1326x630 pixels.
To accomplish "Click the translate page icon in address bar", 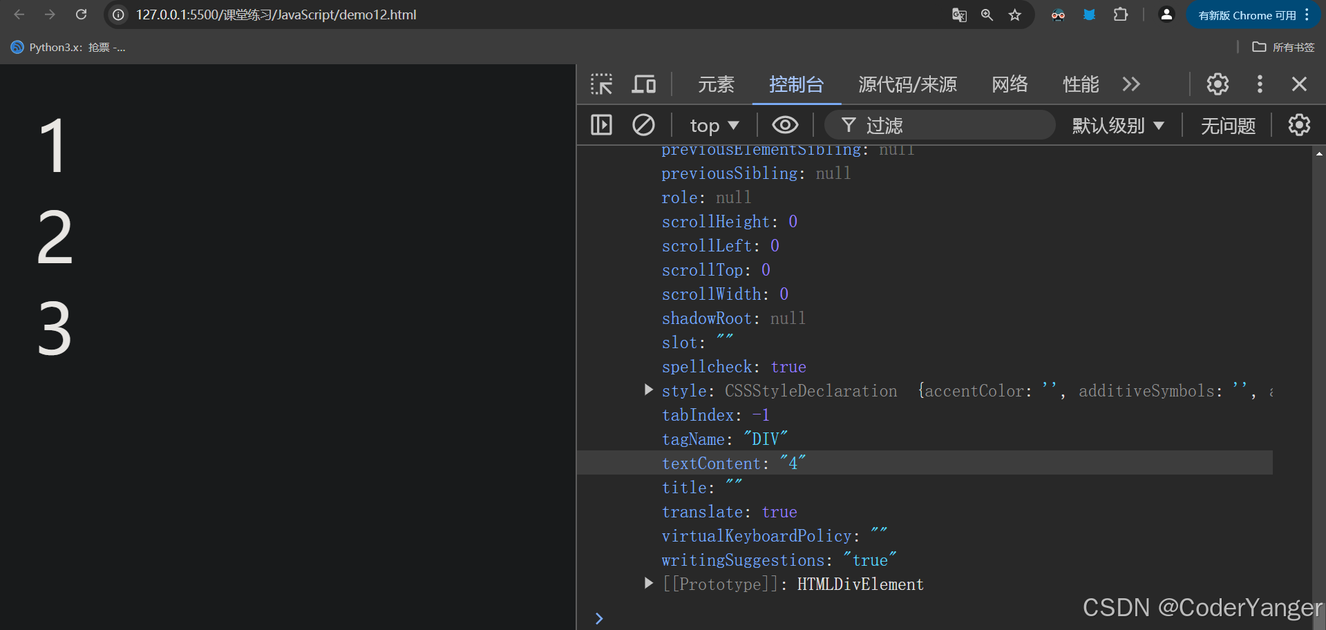I will [x=959, y=15].
